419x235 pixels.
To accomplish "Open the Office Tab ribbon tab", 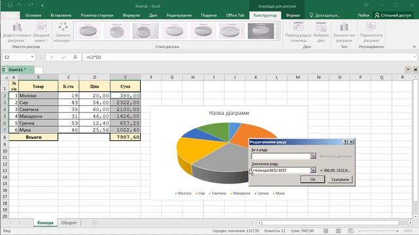I will (235, 15).
